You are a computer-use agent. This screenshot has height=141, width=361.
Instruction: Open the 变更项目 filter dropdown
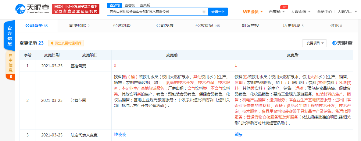pyautogui.click(x=314, y=43)
